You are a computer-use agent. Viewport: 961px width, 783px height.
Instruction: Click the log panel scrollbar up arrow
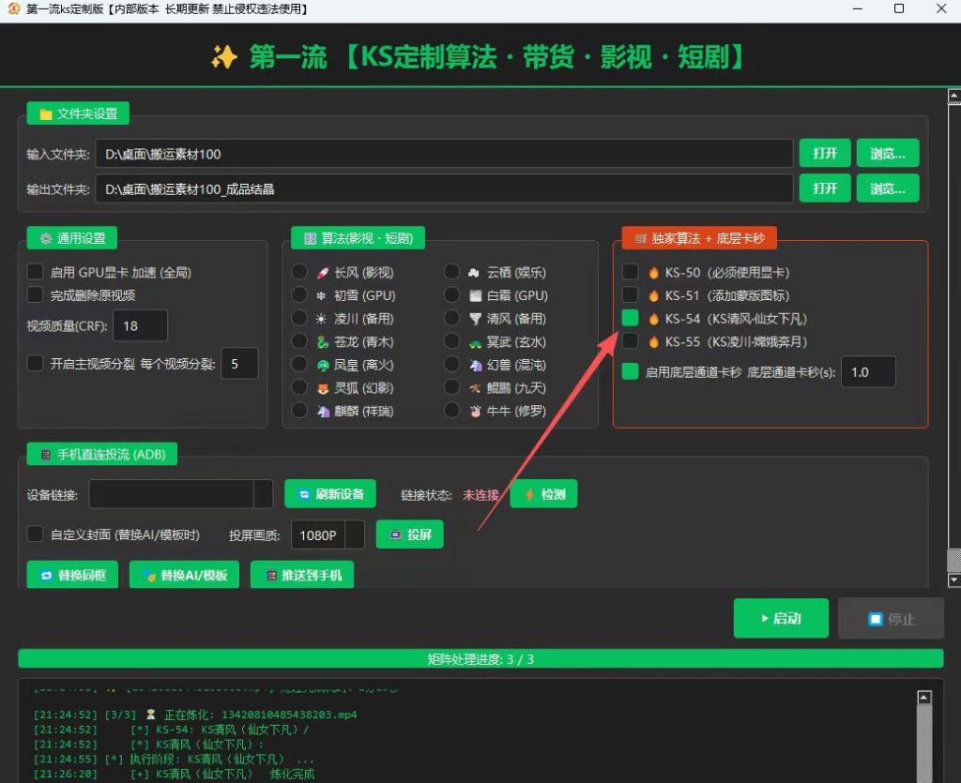tap(924, 698)
